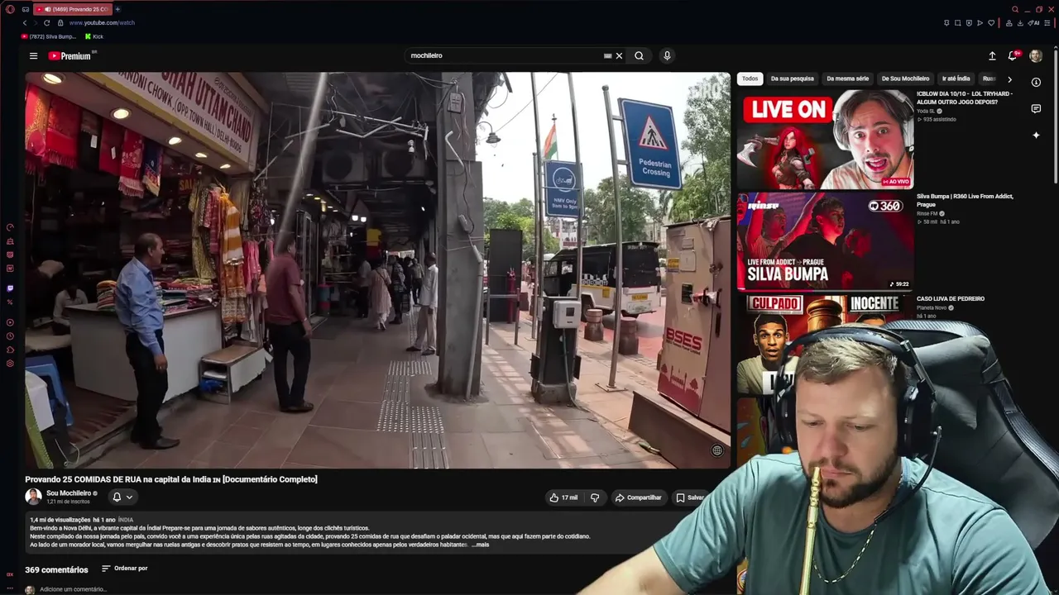The width and height of the screenshot is (1059, 595).
Task: Click the browser AI toolbar button
Action: [1033, 22]
